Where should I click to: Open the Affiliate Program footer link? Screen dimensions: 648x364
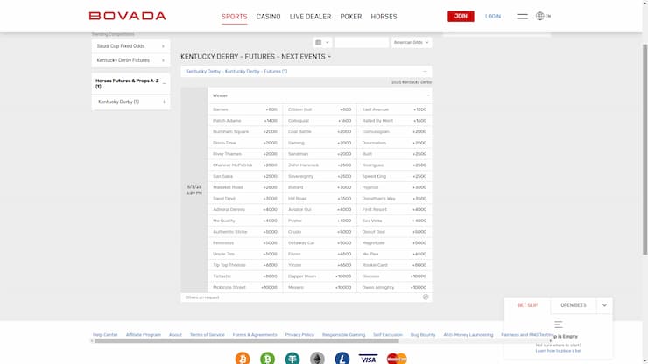click(x=144, y=334)
